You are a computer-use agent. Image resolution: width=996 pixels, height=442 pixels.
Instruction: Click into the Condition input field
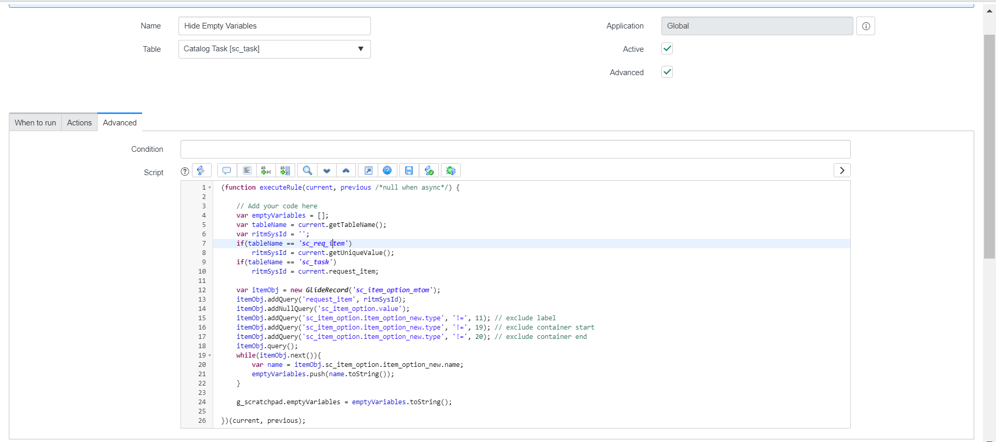pos(515,149)
